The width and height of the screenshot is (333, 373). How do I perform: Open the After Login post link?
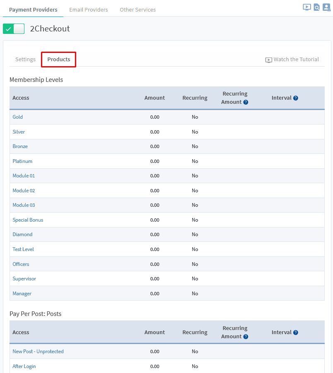tap(24, 366)
